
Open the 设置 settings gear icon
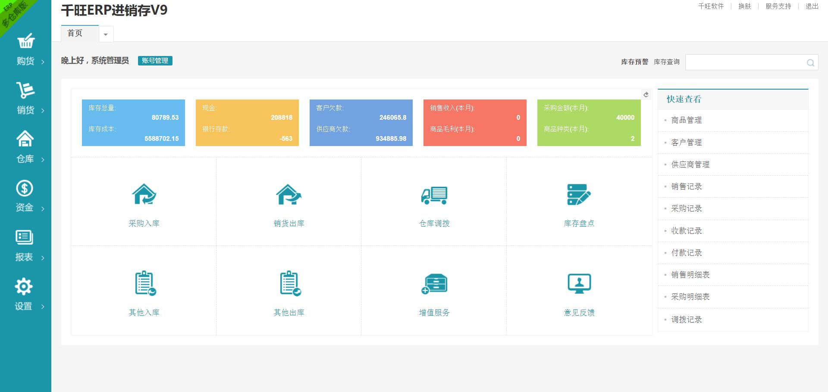tap(24, 286)
